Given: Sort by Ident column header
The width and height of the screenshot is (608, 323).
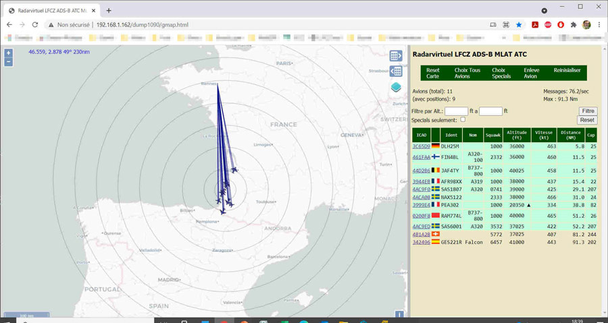Looking at the screenshot, I should pyautogui.click(x=451, y=135).
